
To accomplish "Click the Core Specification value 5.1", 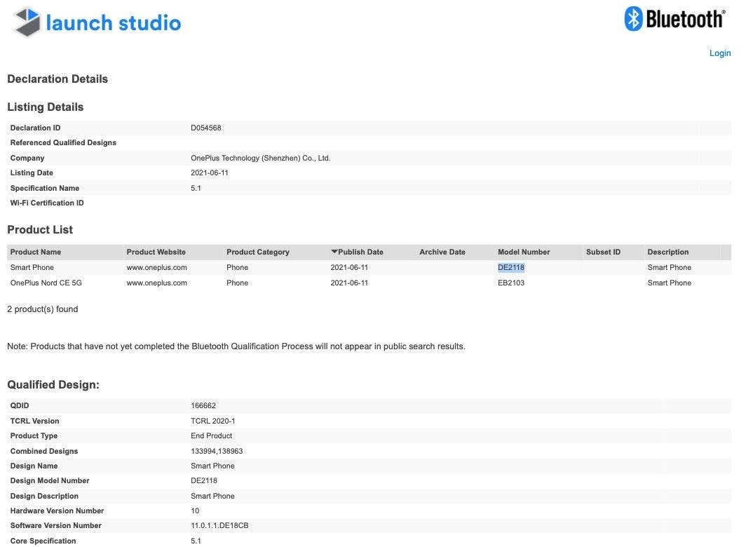I will click(x=196, y=541).
